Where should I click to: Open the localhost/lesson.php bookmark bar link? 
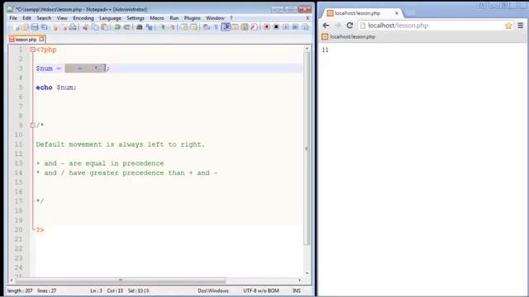tap(349, 36)
